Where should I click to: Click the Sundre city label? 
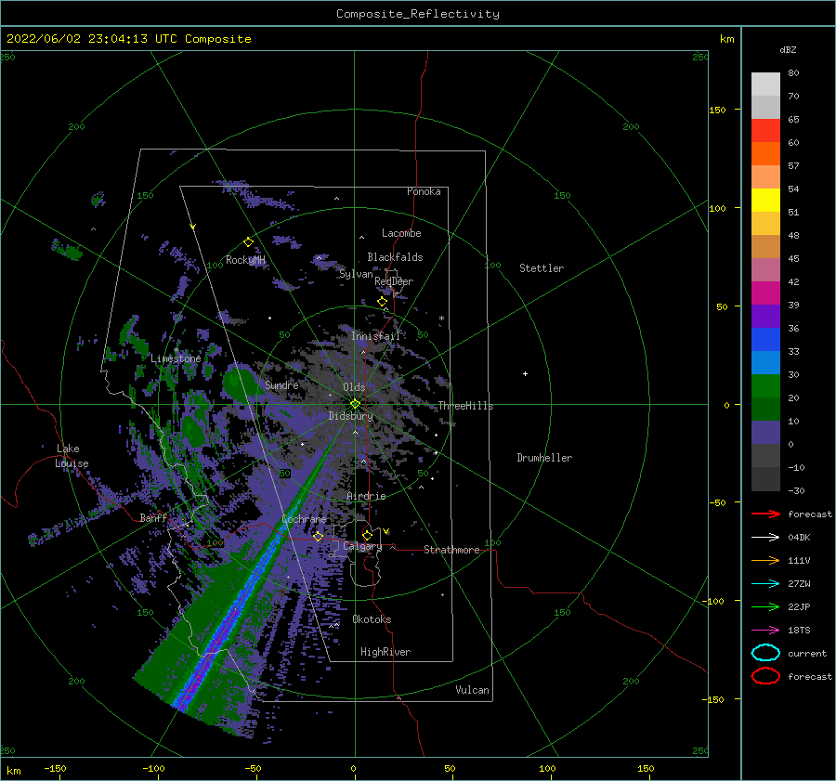[x=281, y=384]
